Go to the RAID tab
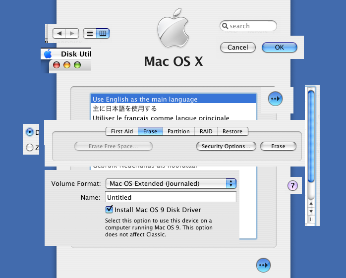Viewport: 346px width, 278px height. [206, 131]
